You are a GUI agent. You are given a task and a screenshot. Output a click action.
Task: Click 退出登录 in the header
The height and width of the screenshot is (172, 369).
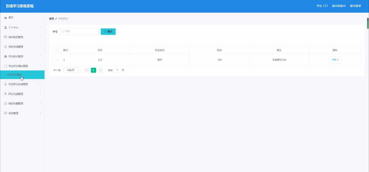tap(355, 6)
